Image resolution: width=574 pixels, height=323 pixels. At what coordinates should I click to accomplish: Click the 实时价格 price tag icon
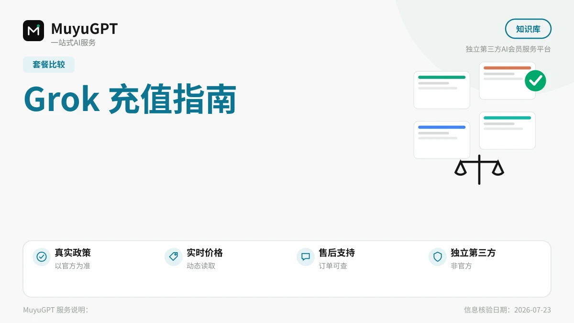point(174,257)
